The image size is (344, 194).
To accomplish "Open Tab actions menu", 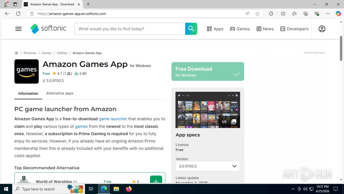I will pyautogui.click(x=15, y=4).
